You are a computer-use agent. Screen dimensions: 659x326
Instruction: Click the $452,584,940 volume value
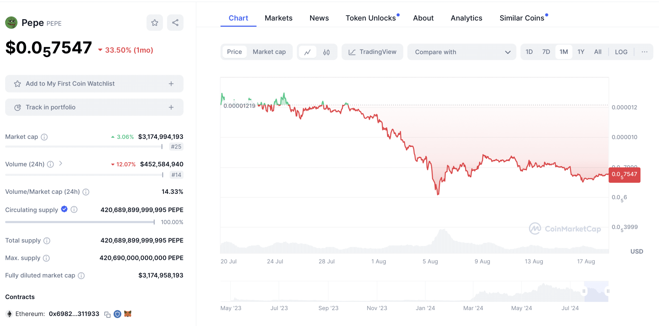[x=162, y=164]
